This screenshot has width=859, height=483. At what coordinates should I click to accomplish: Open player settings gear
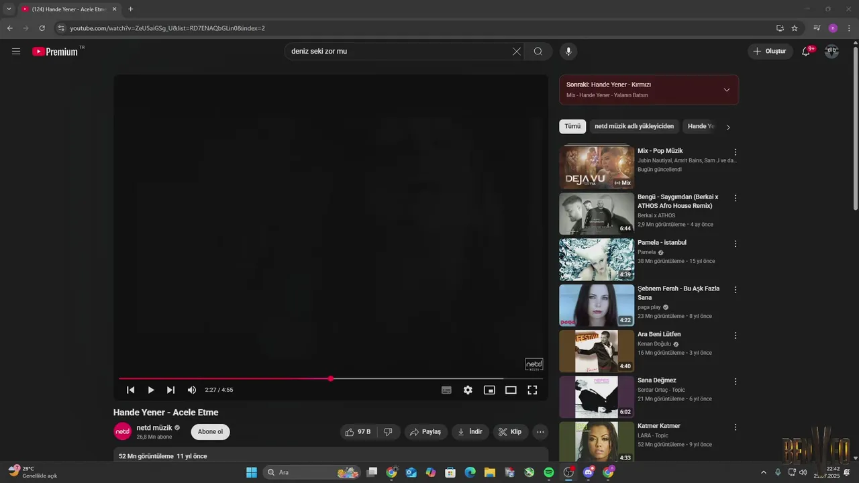click(x=468, y=390)
